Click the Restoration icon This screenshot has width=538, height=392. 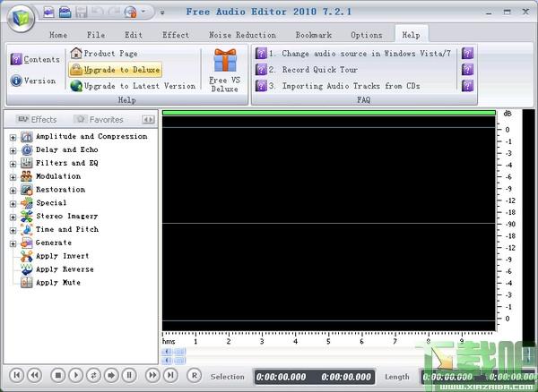click(x=26, y=190)
